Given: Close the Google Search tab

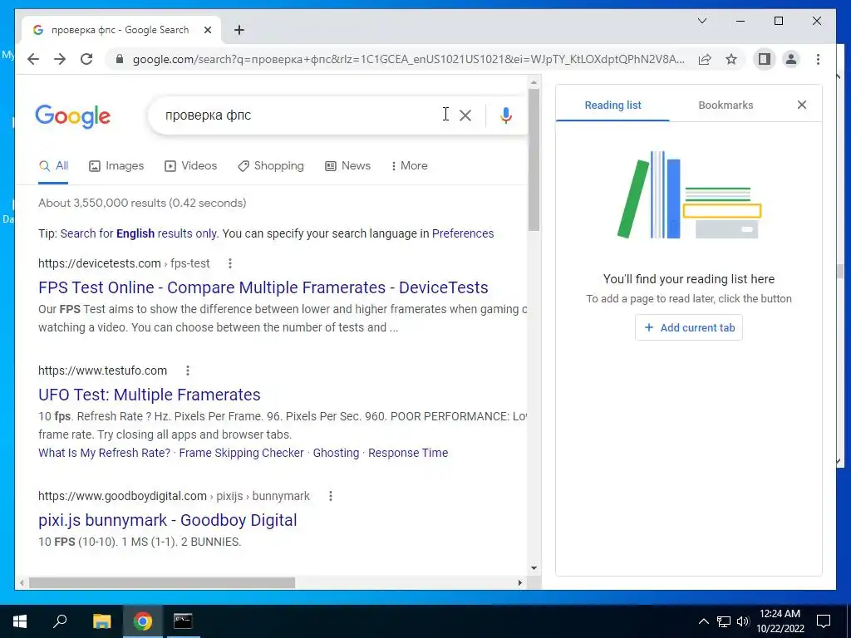Looking at the screenshot, I should (x=207, y=30).
